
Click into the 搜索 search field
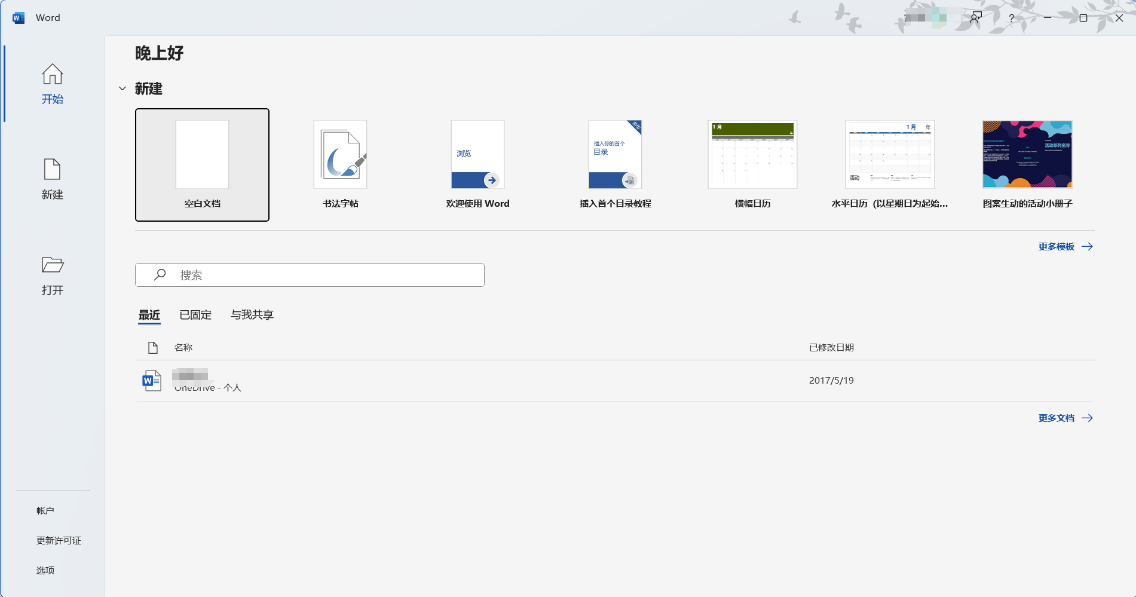323,275
